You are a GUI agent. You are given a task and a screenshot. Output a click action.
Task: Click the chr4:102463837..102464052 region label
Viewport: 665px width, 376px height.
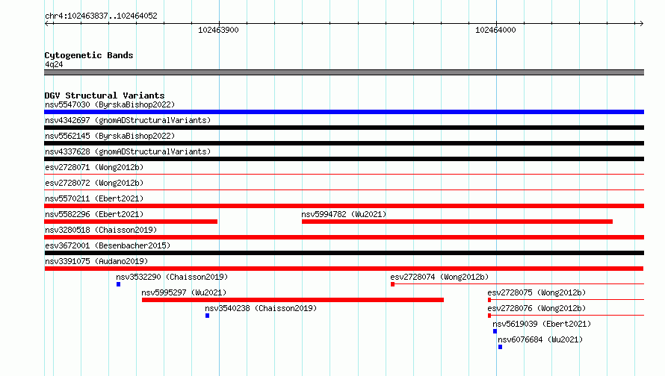point(101,16)
